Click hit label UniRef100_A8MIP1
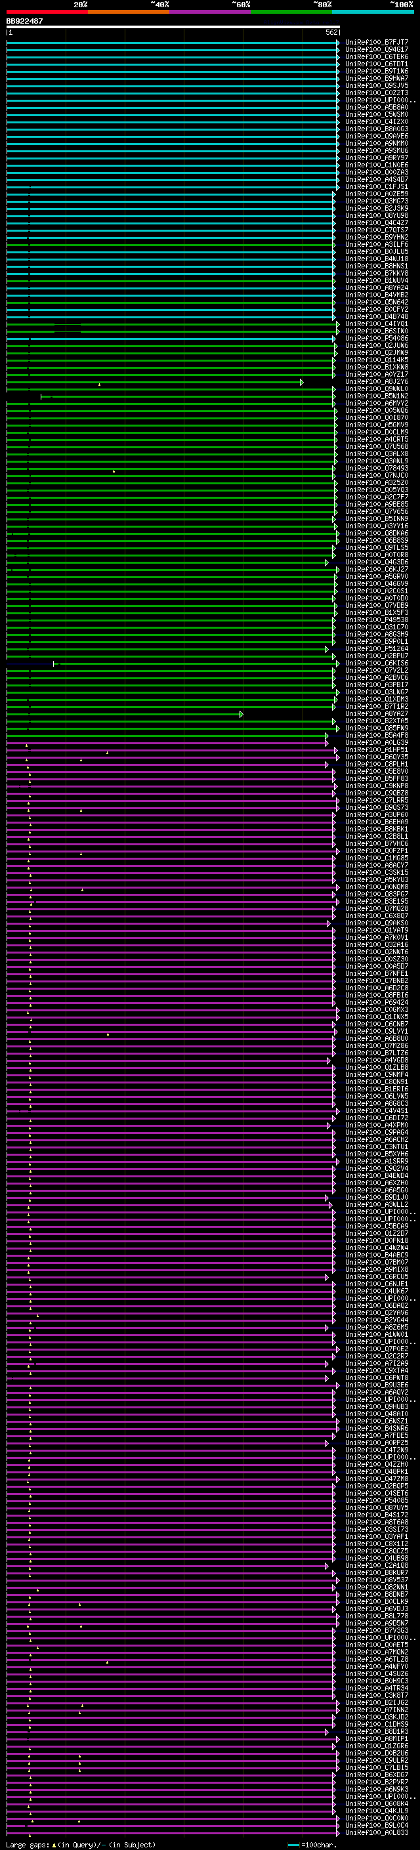This screenshot has width=420, height=1850. pos(377,1738)
